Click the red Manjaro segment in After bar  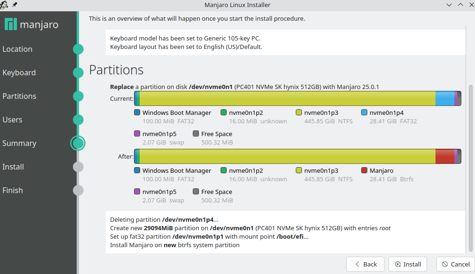444,156
